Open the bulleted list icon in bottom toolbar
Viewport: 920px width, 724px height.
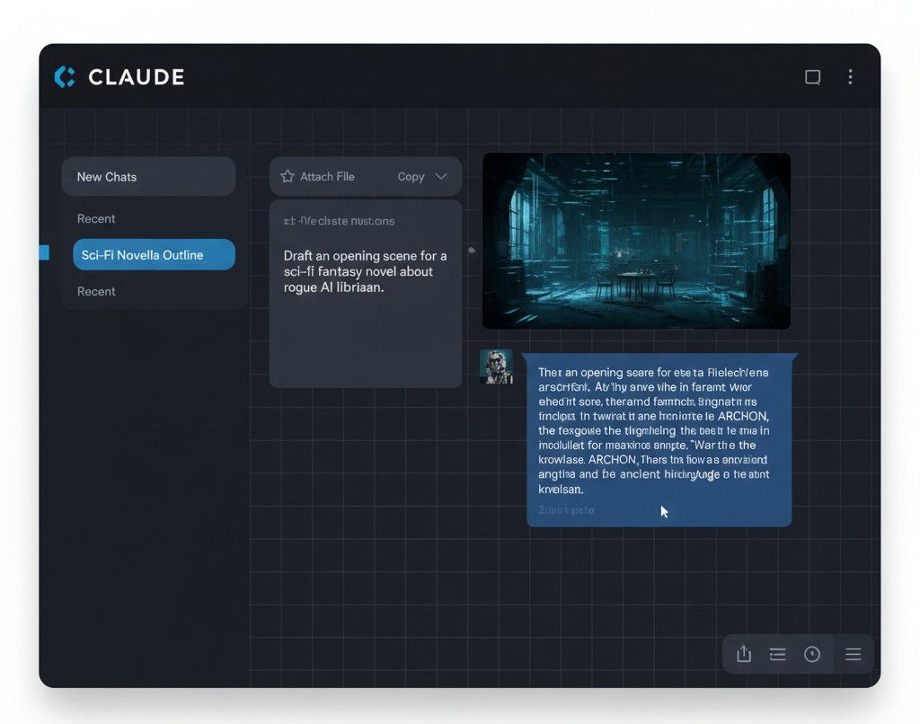(x=778, y=654)
